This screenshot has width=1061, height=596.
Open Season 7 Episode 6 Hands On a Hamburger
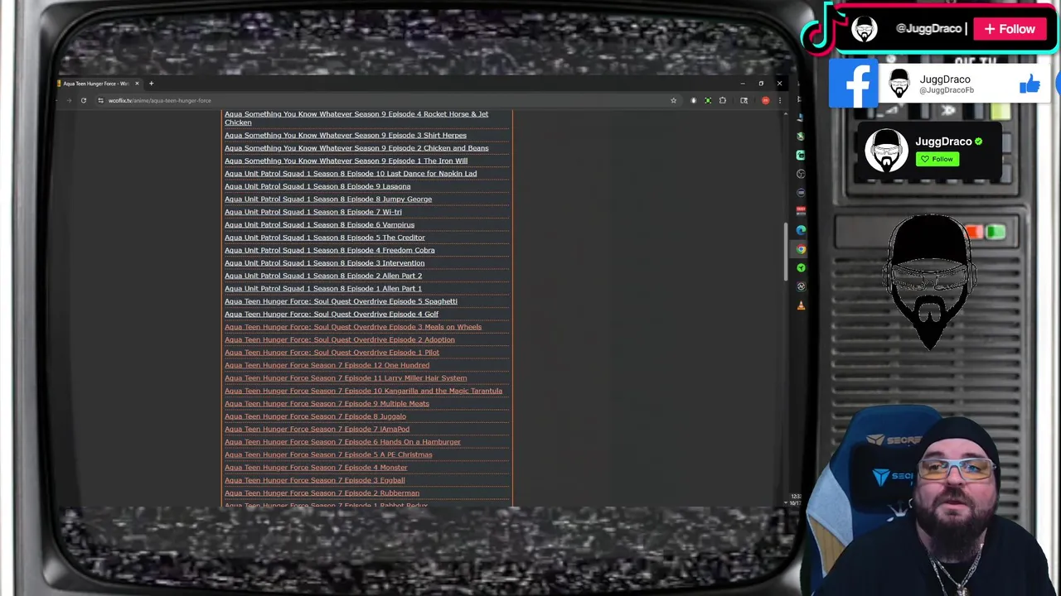click(342, 442)
